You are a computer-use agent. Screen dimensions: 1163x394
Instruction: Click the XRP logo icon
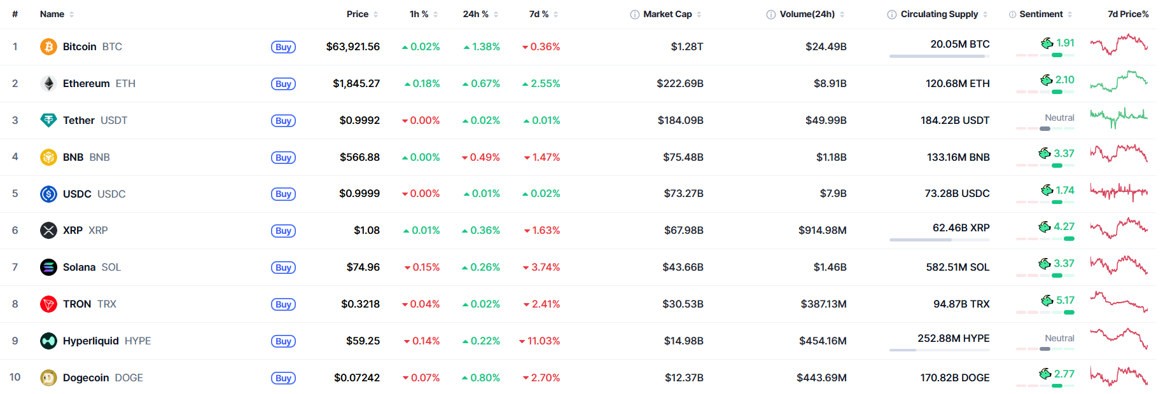48,230
